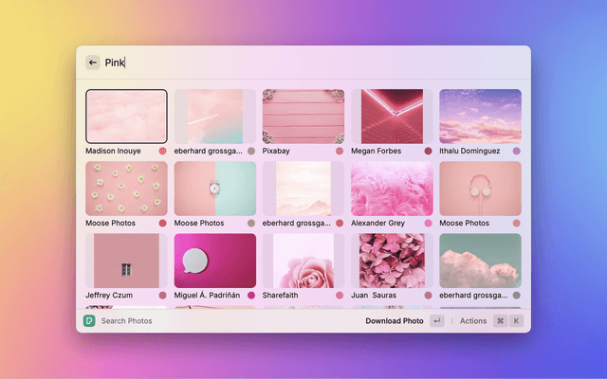Click the Command key icon

pos(499,321)
